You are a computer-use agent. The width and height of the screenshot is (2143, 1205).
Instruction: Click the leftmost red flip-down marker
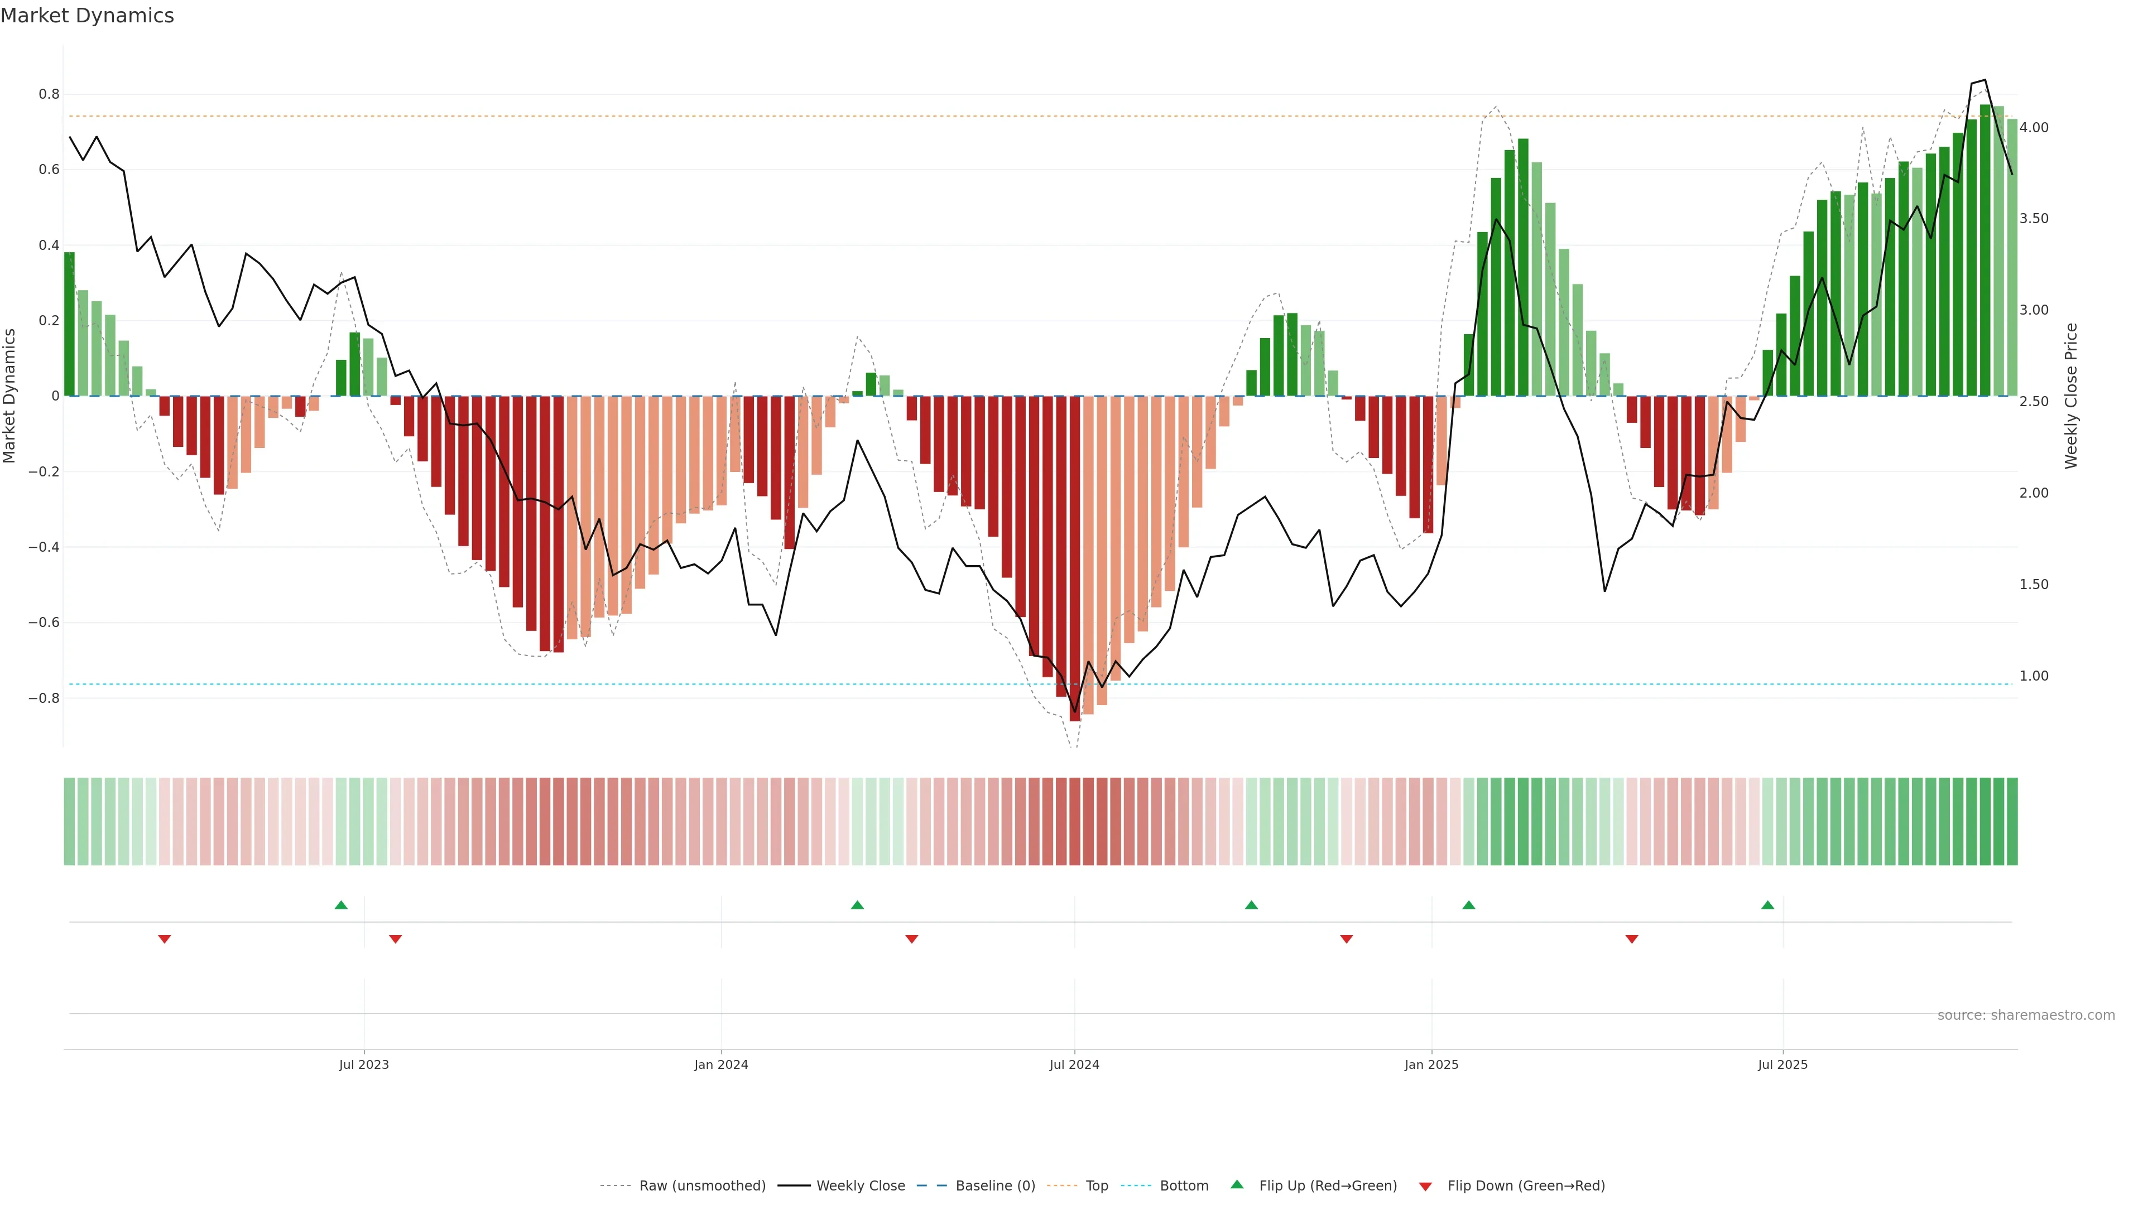(x=165, y=939)
